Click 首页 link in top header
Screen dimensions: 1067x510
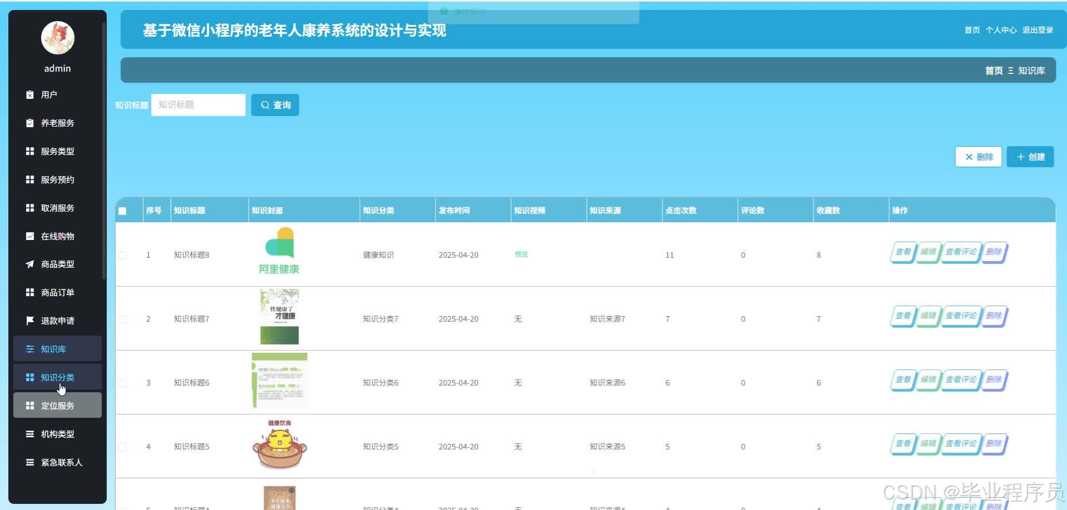click(972, 30)
